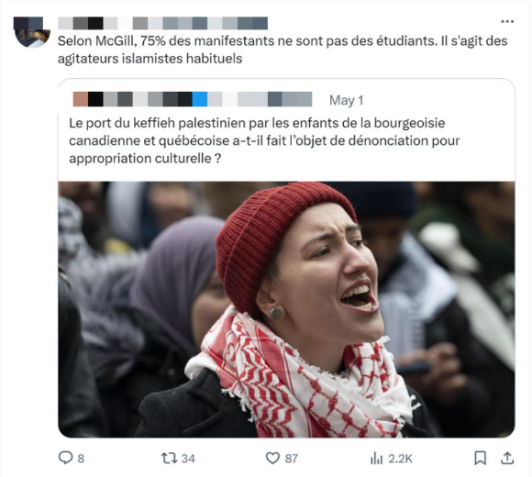
Task: Click the 87 likes count
Action: pyautogui.click(x=291, y=459)
